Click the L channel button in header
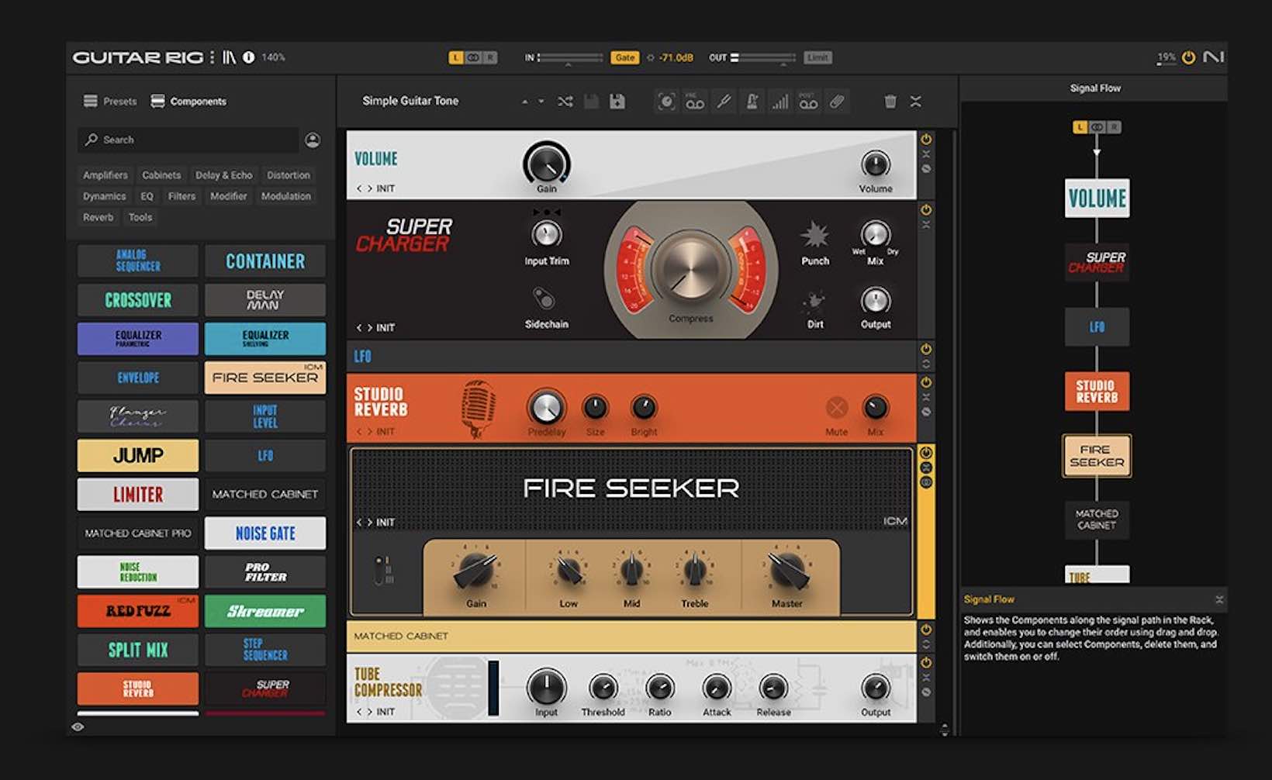The width and height of the screenshot is (1272, 780). (x=456, y=57)
